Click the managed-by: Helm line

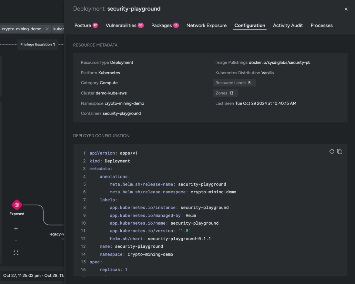click(153, 216)
